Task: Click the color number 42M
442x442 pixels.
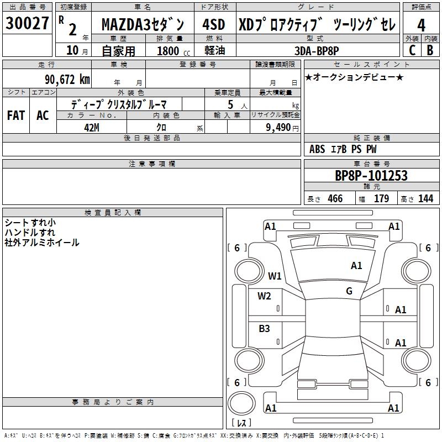Action: pyautogui.click(x=92, y=128)
